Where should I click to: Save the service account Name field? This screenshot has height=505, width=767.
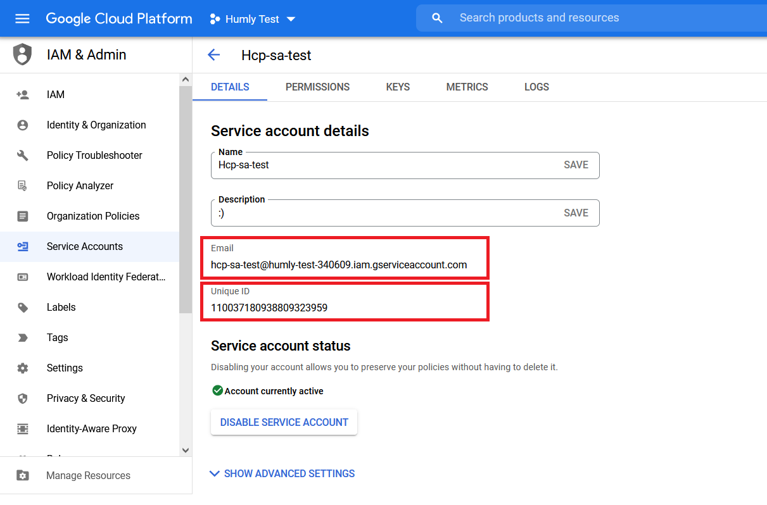point(576,165)
